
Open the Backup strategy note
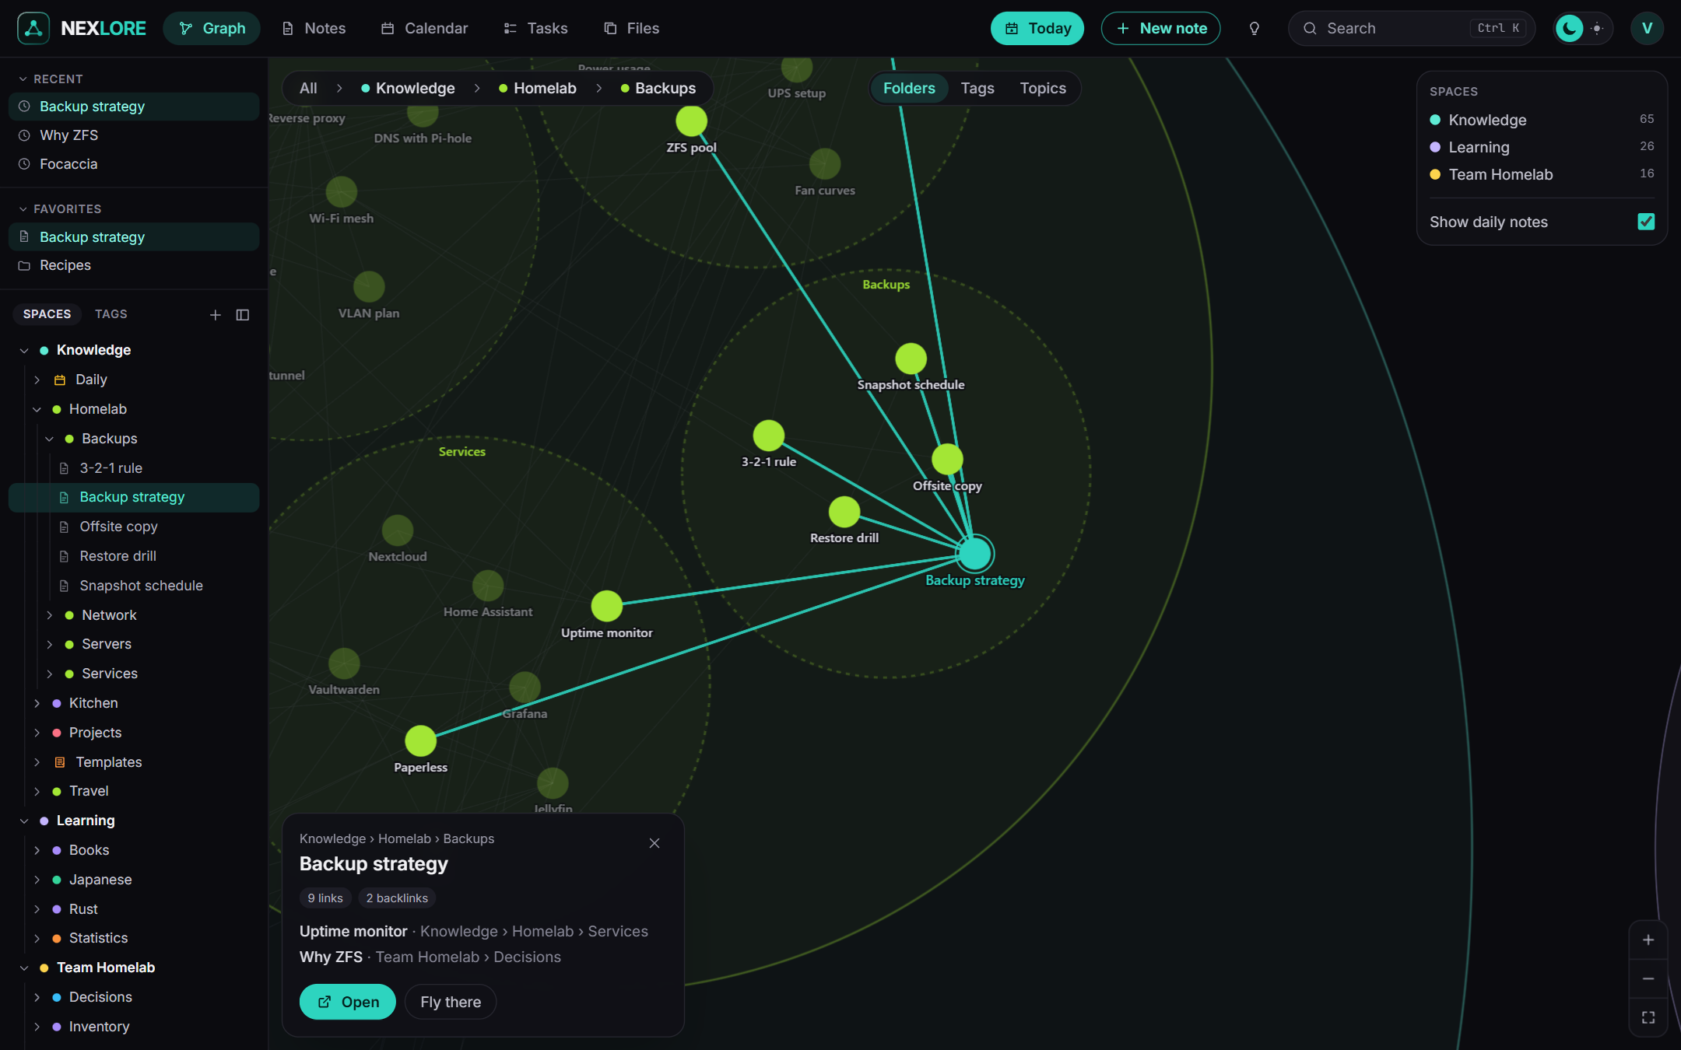347,1002
